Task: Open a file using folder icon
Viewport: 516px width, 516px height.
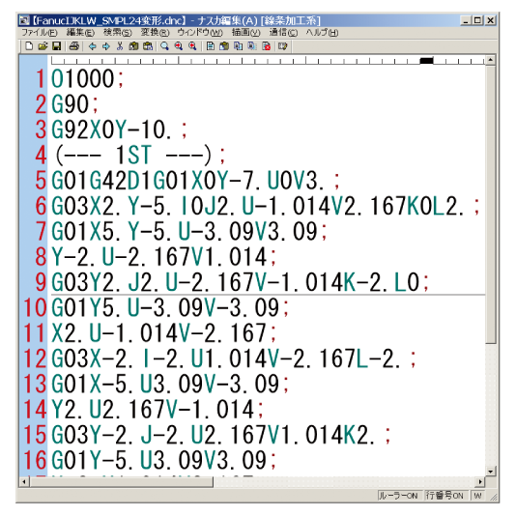Action: tap(43, 46)
